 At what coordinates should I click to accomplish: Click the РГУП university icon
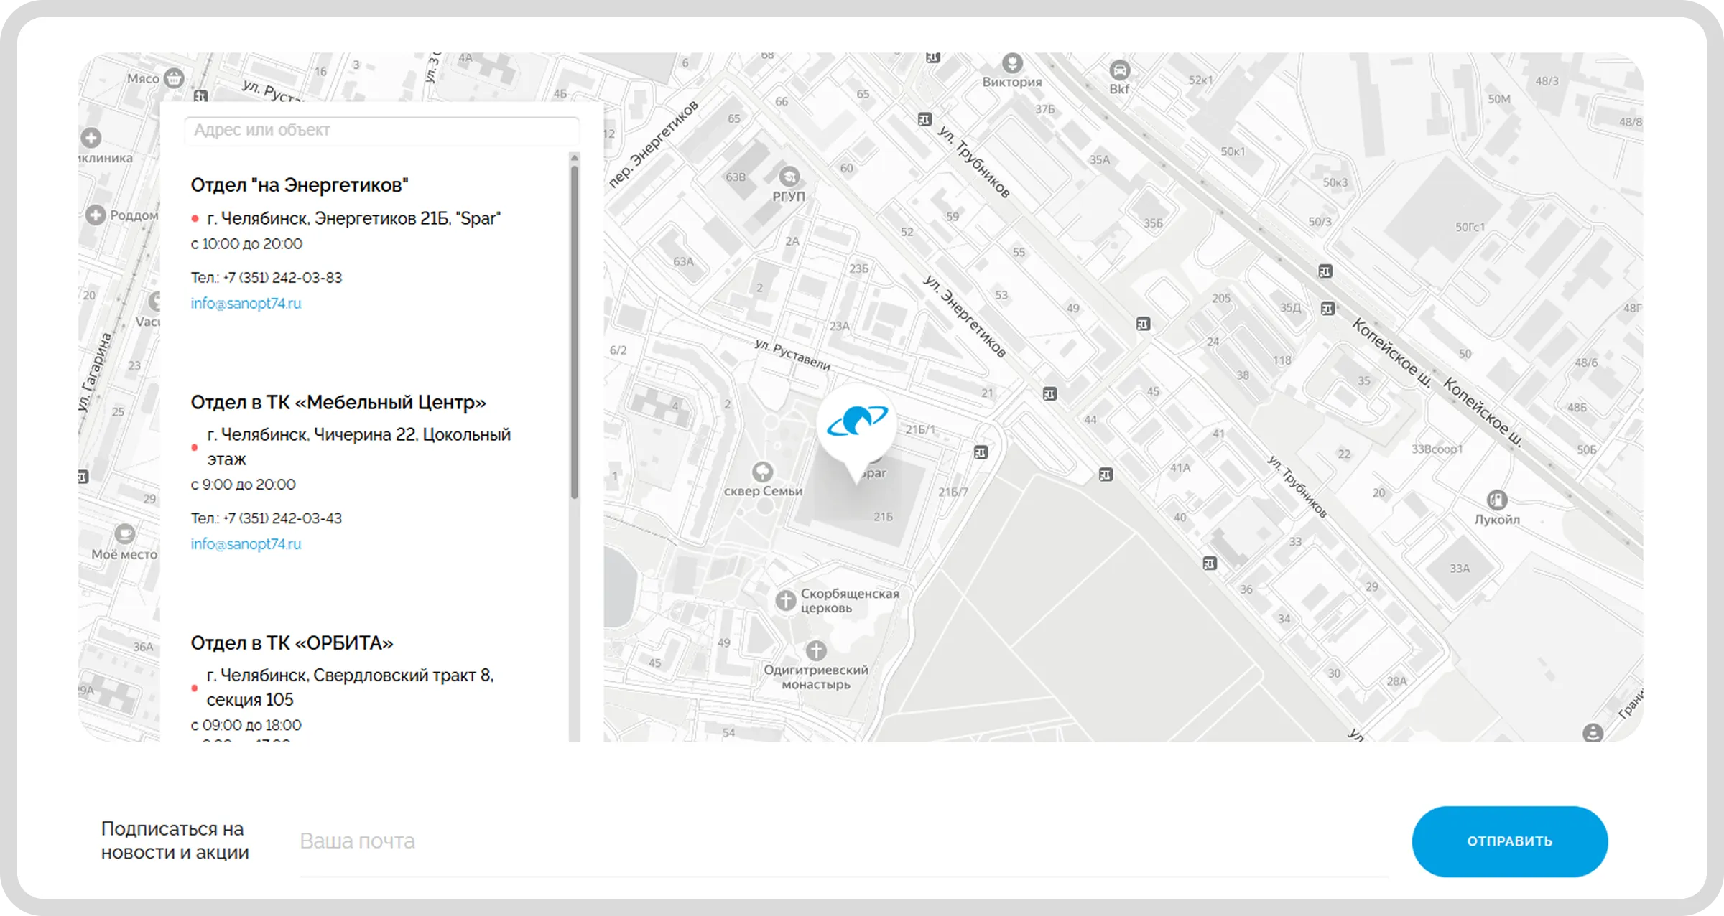pos(789,177)
